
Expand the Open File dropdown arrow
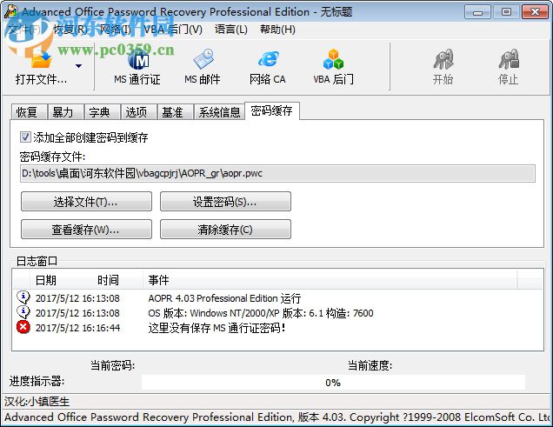pos(78,65)
